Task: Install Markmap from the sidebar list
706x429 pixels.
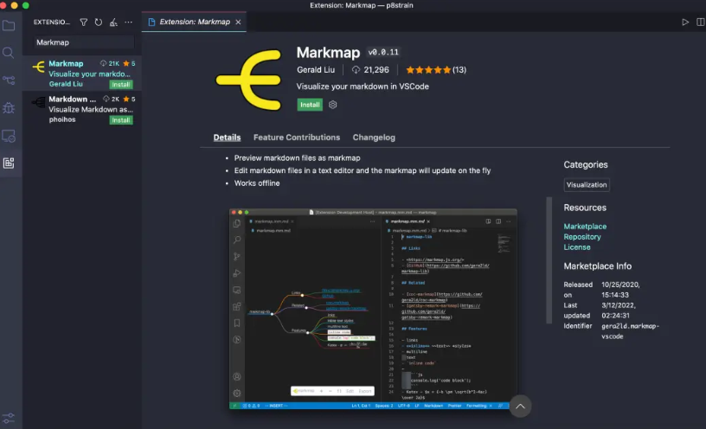Action: point(120,85)
